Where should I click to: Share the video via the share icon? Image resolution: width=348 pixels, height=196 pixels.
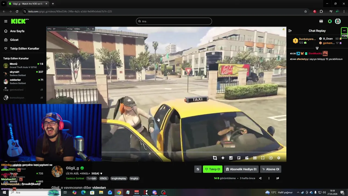pyautogui.click(x=260, y=178)
